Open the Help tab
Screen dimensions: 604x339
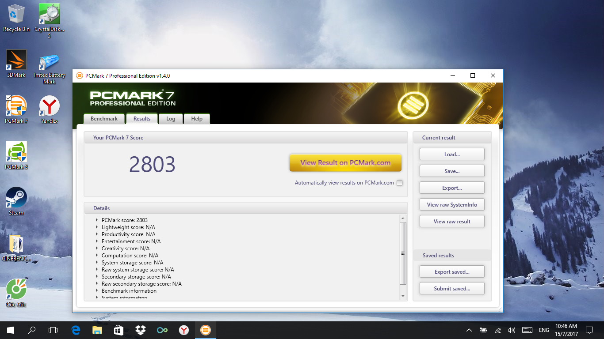[x=197, y=119]
